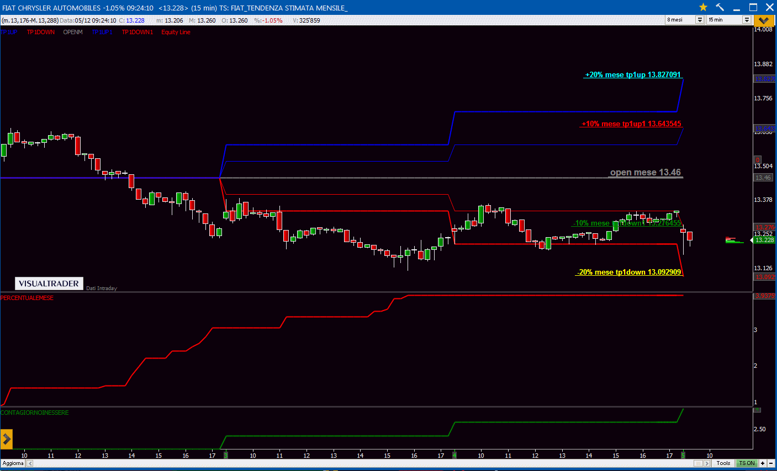
Task: Select the TP1DOWN indicator legend label
Action: click(x=41, y=32)
